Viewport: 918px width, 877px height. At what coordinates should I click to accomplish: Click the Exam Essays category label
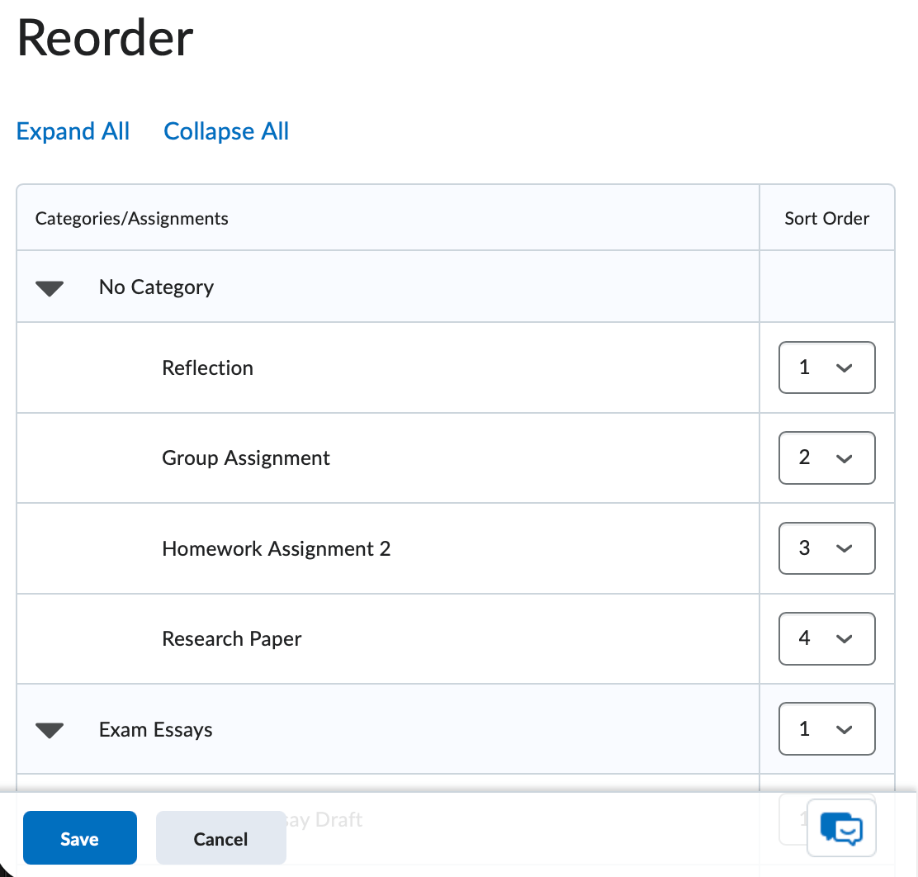(x=154, y=729)
